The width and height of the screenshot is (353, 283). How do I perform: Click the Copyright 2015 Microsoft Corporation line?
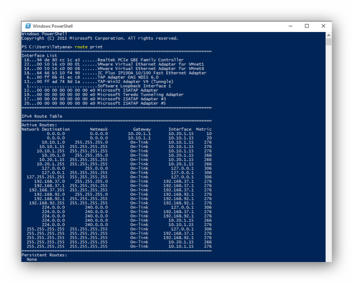pyautogui.click(x=100, y=38)
